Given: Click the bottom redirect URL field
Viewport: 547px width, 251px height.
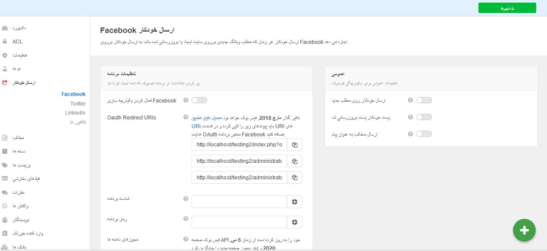Looking at the screenshot, I should tap(239, 178).
